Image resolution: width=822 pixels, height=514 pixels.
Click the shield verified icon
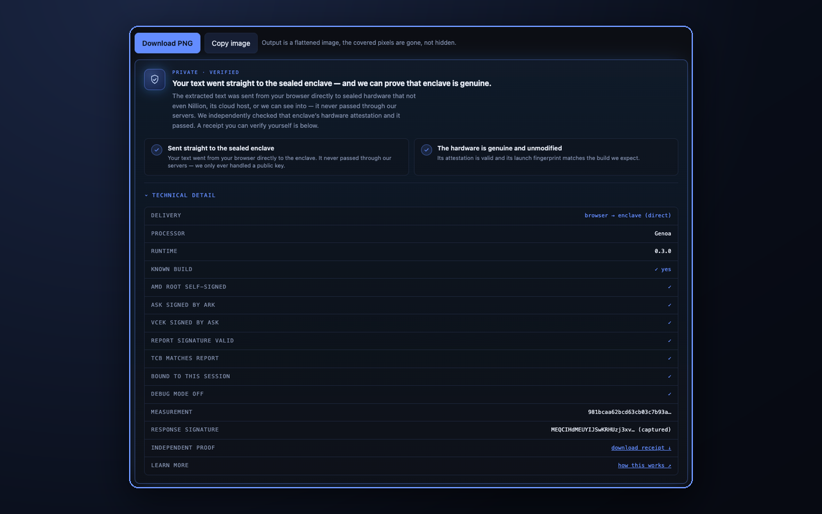(x=155, y=80)
